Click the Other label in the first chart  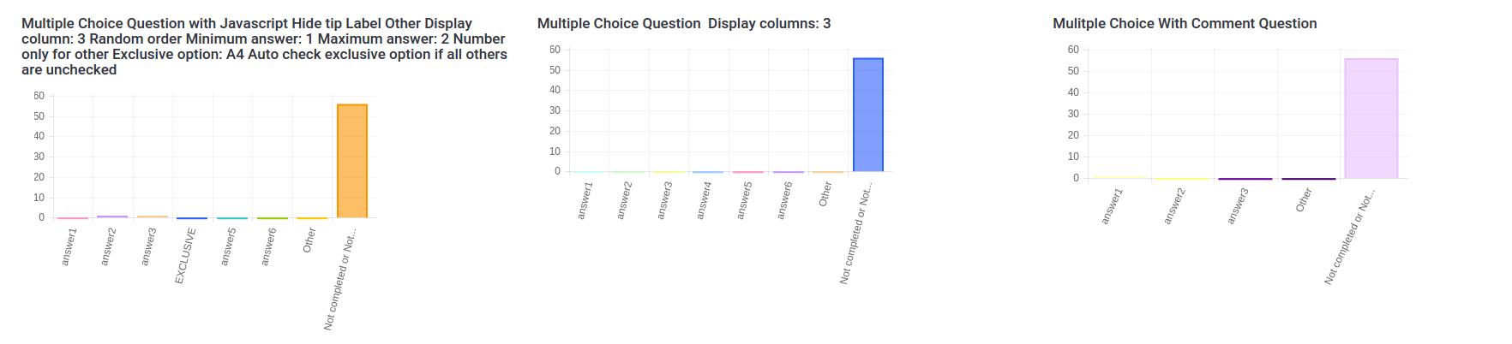pyautogui.click(x=309, y=240)
